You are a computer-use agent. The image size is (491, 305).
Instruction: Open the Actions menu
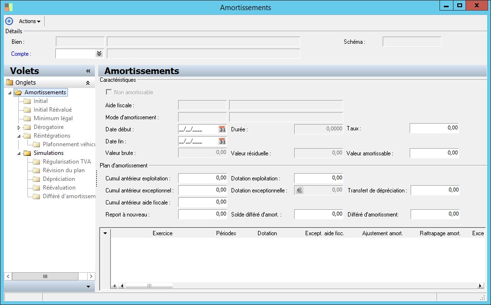pos(29,21)
